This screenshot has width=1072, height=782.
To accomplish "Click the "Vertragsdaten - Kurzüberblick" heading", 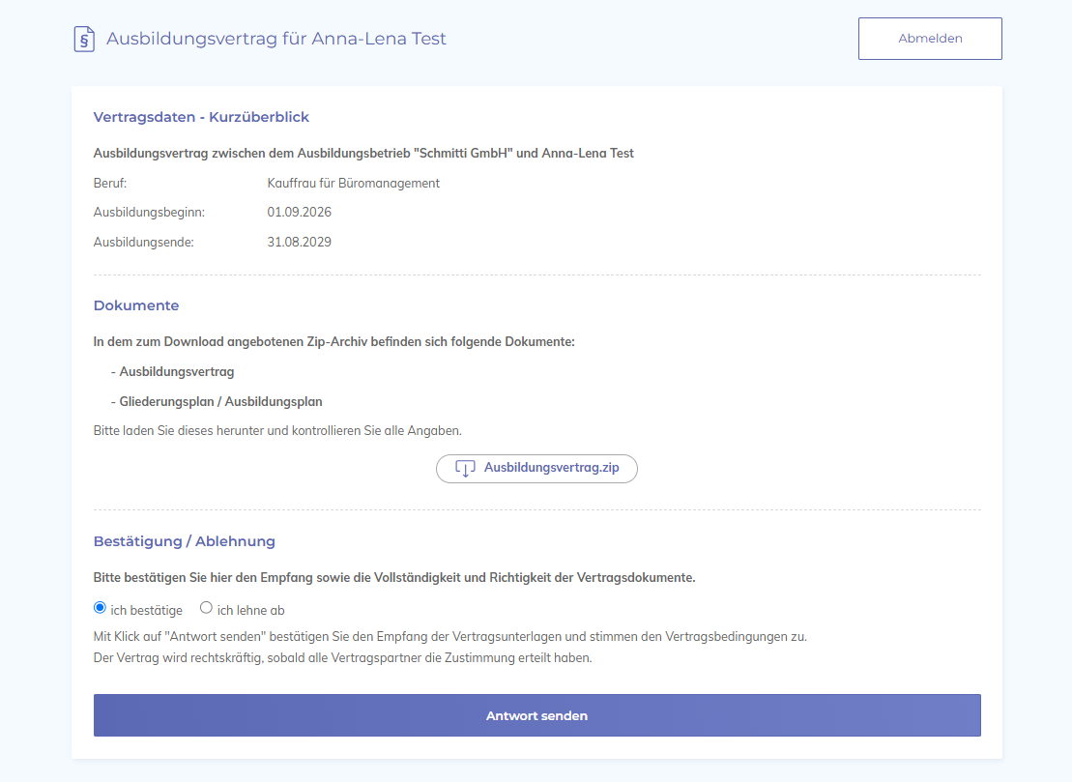I will coord(201,117).
